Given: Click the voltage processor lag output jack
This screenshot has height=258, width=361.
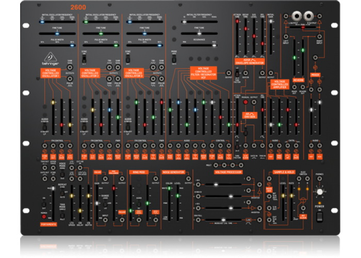Looking at the screenshot, I should 259,220.
